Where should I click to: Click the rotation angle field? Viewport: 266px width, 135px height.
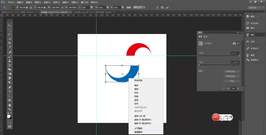click(x=85, y=7)
